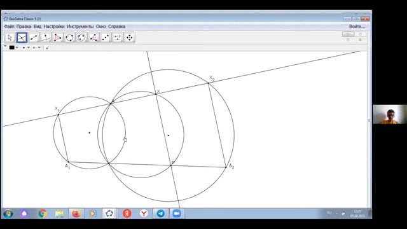Viewport: 407px width, 229px height.
Task: Select the Circle through points tool
Action: 69,38
